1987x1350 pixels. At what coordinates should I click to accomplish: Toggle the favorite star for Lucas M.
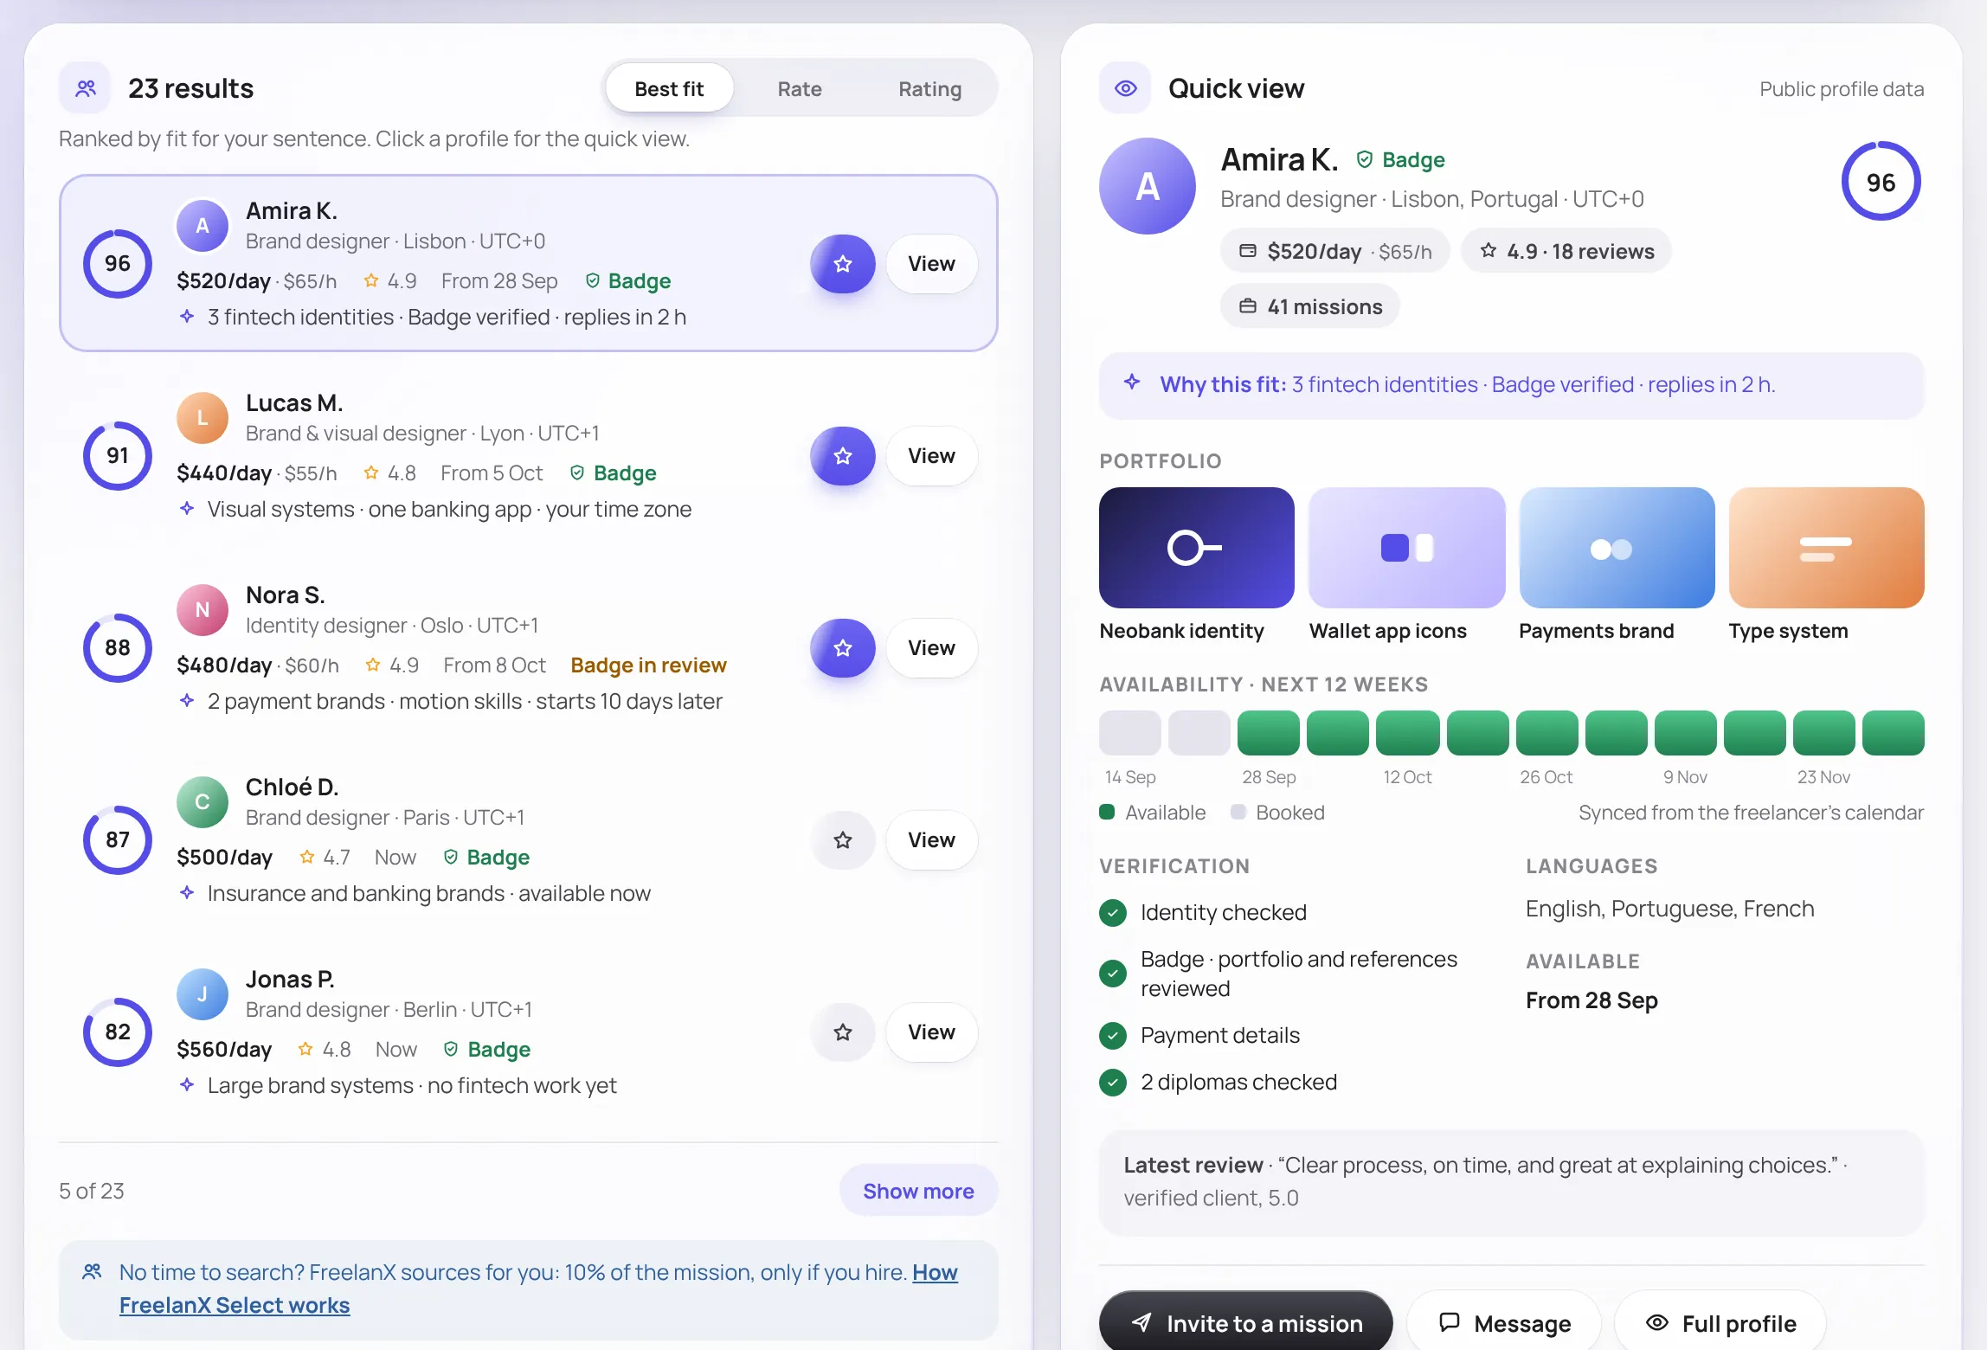[x=842, y=456]
